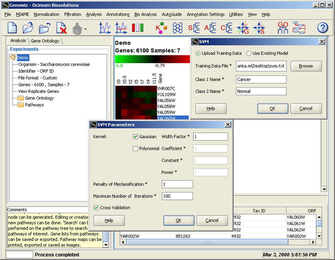The height and width of the screenshot is (260, 335).
Task: Select Use Existing Model radio button
Action: tap(249, 53)
